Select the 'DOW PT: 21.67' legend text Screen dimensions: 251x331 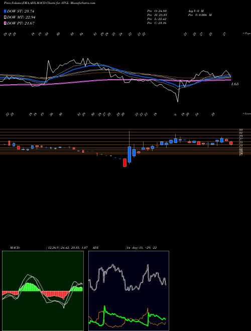click(21, 24)
